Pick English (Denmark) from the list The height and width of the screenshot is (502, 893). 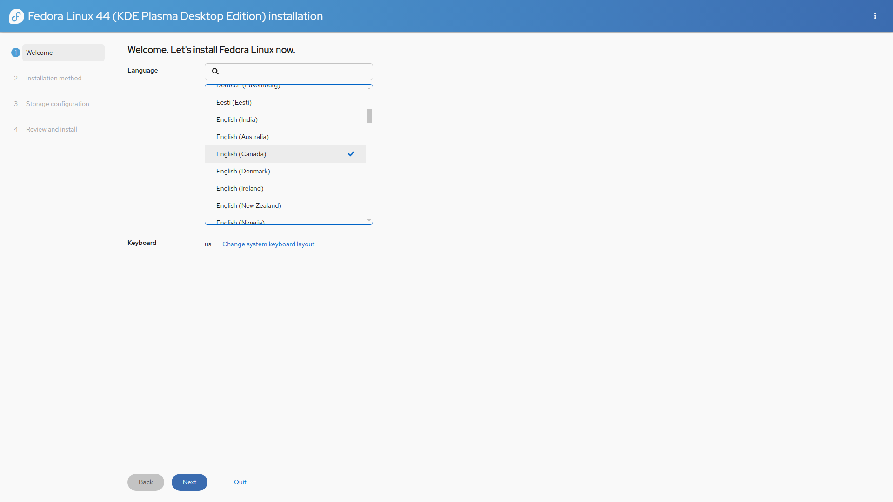tap(286, 171)
